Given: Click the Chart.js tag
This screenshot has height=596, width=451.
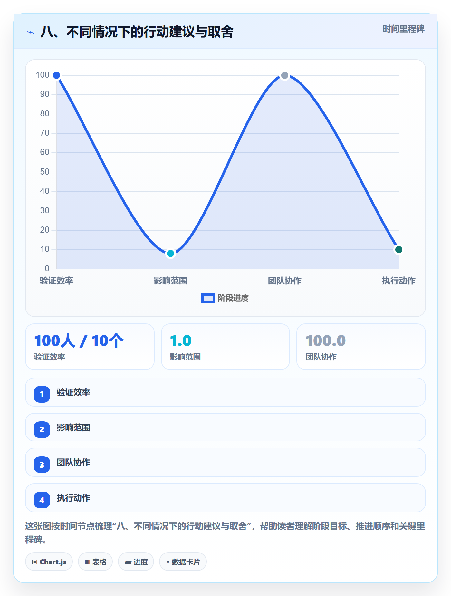Looking at the screenshot, I should [x=49, y=562].
